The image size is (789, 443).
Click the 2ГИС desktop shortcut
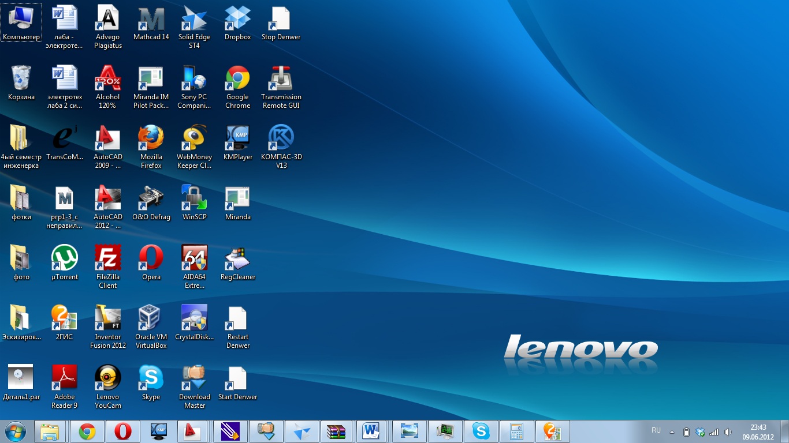pyautogui.click(x=65, y=323)
